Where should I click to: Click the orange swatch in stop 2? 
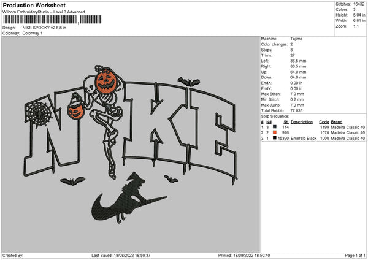[x=275, y=132]
